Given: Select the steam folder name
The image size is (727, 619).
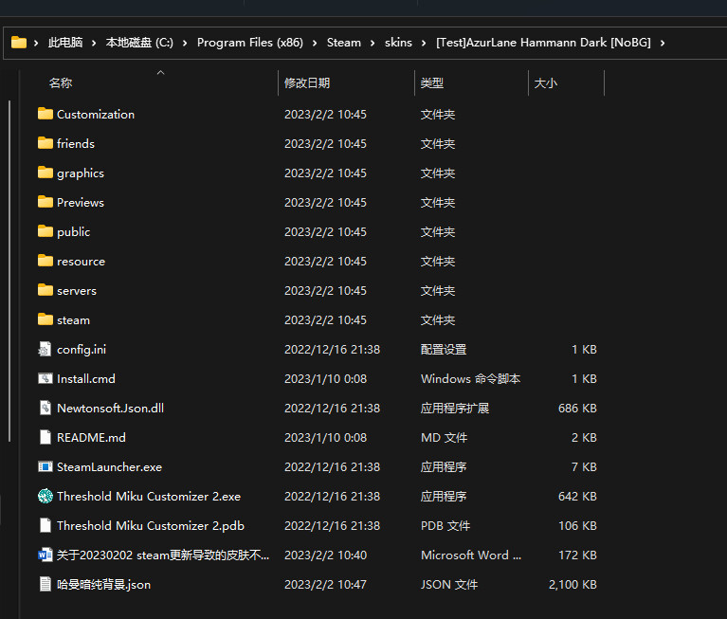Looking at the screenshot, I should tap(73, 320).
